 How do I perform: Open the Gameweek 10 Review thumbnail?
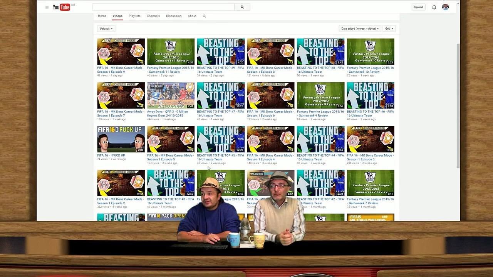[371, 52]
